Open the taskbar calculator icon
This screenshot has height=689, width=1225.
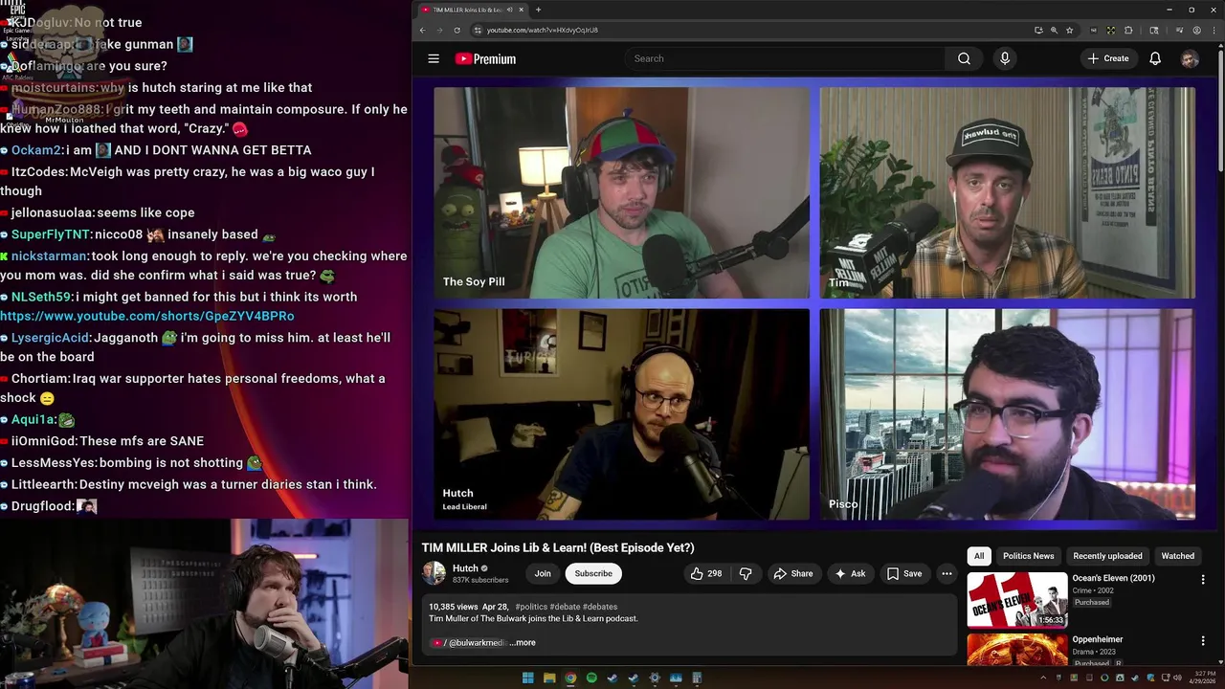pyautogui.click(x=697, y=678)
